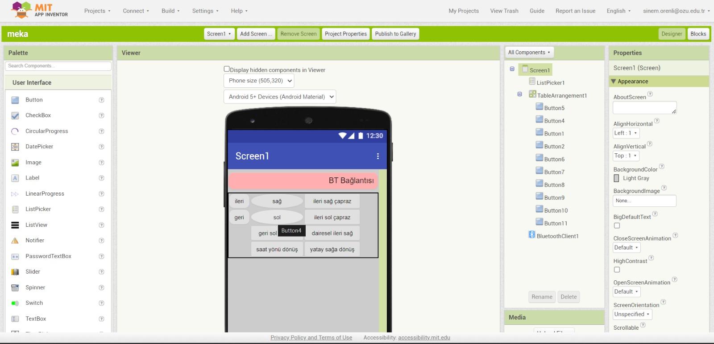
Task: Click the Button palette icon
Action: pos(15,100)
